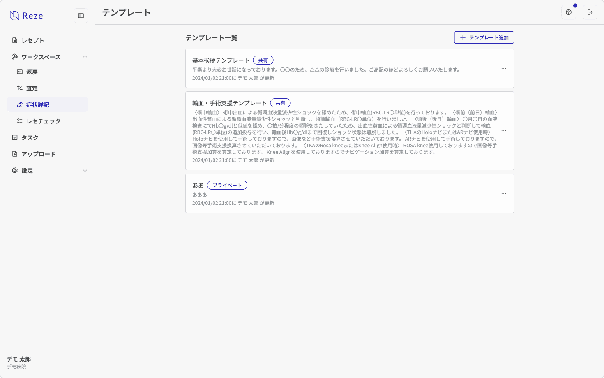Click the 設定 gear icon
Viewport: 604px width, 378px height.
click(15, 170)
